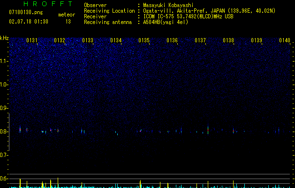The width and height of the screenshot is (295, 188).
Task: Click the meteor echo at the 0138 mark
Action: 233,131
